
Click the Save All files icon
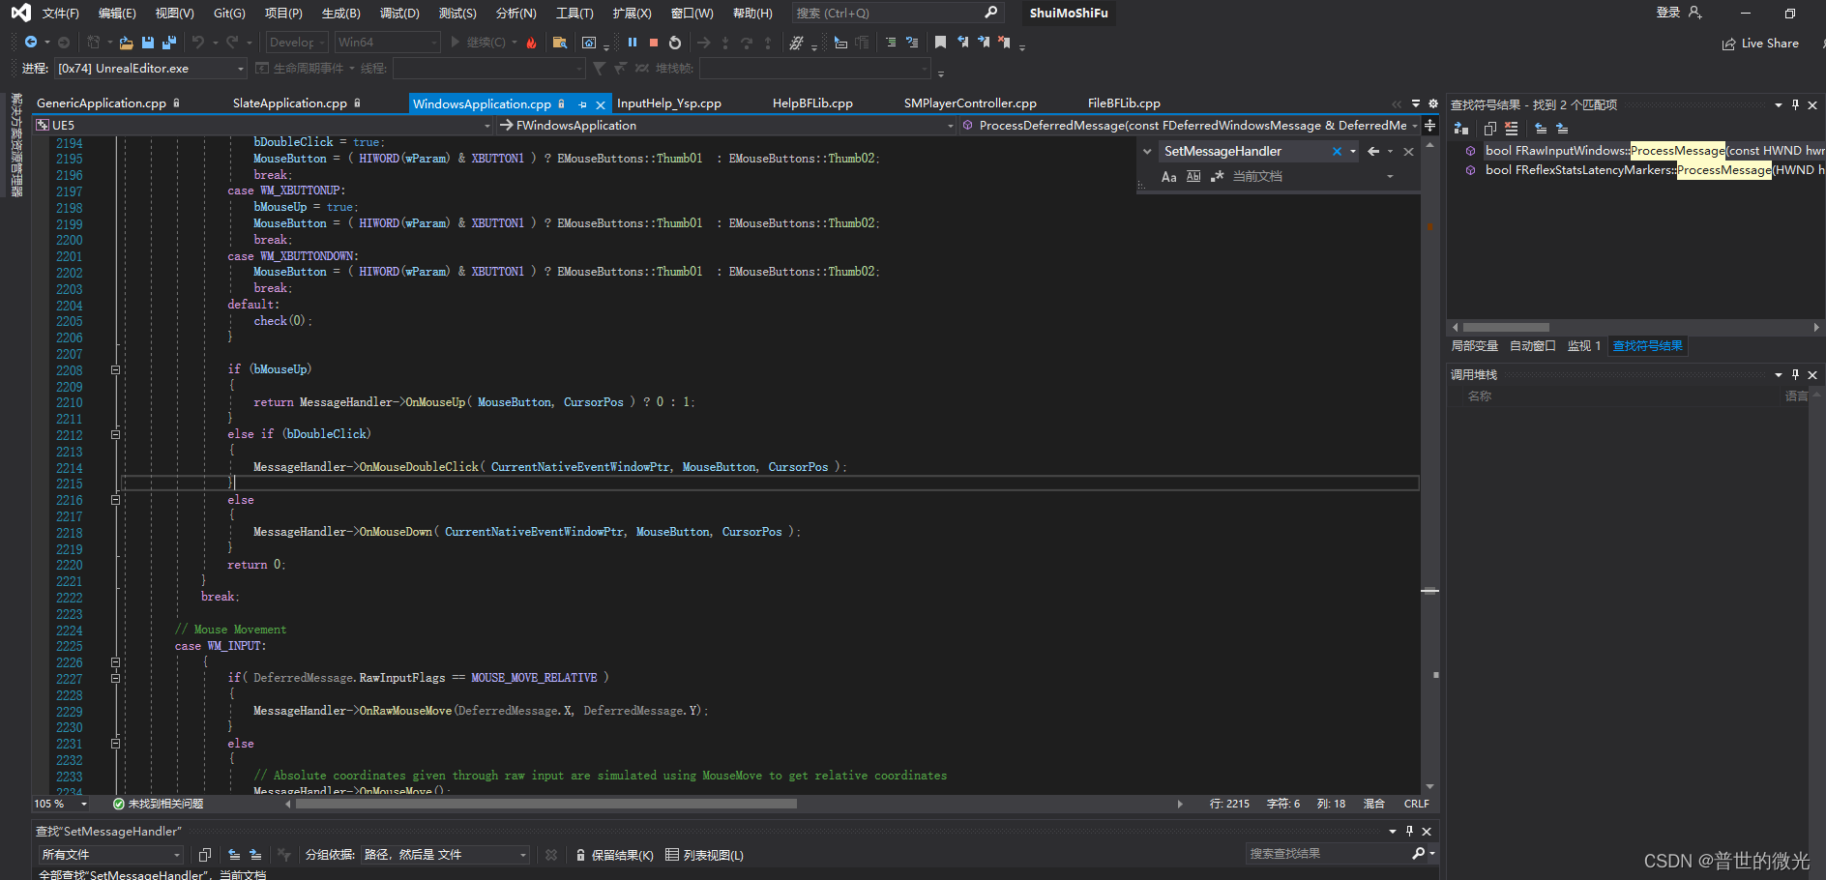point(167,43)
